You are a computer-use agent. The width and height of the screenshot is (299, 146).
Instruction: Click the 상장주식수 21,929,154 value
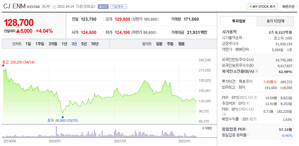coord(284,44)
